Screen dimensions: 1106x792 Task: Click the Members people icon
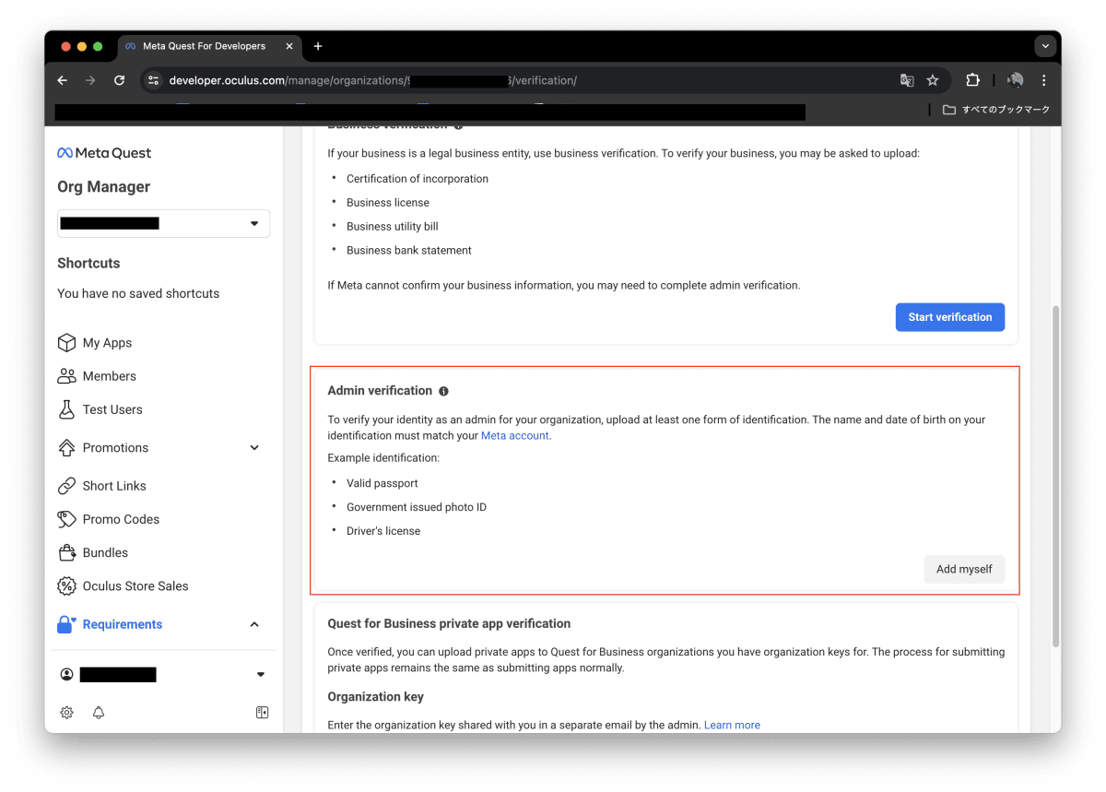66,376
